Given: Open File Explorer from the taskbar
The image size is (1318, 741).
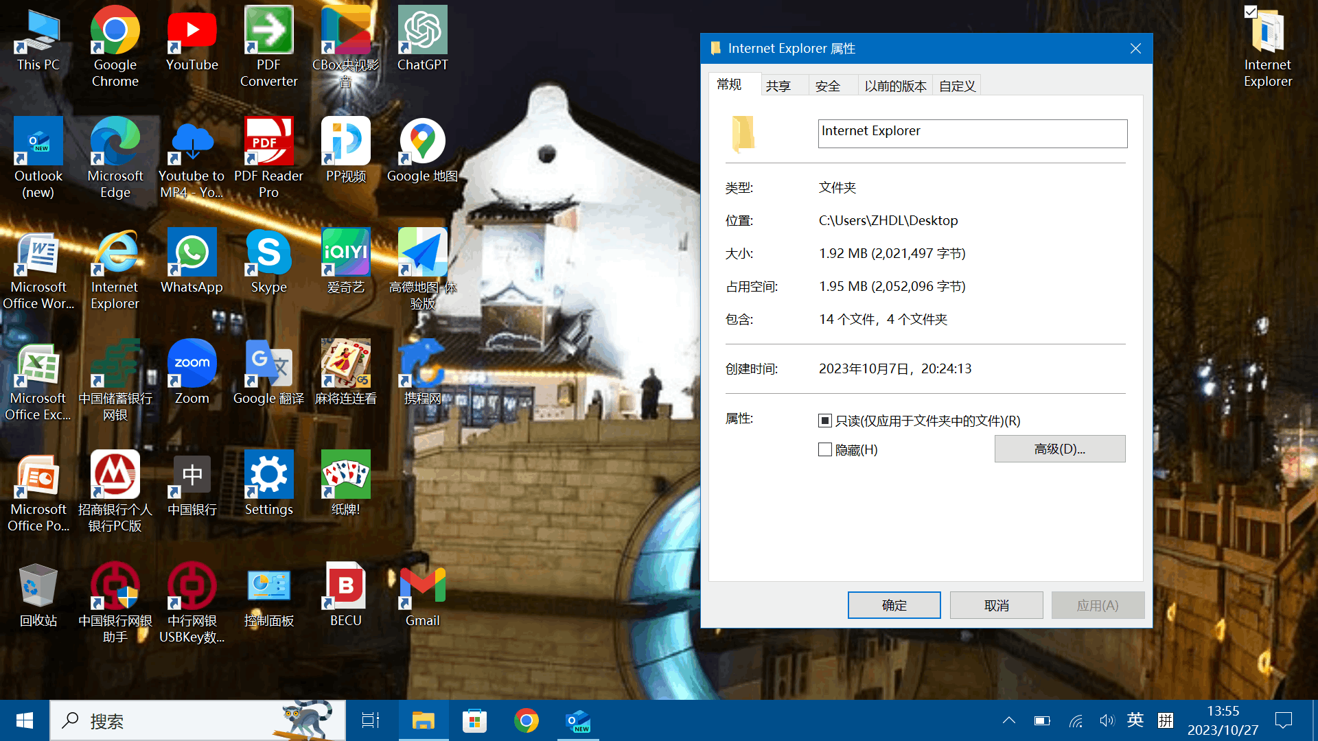Looking at the screenshot, I should [423, 720].
